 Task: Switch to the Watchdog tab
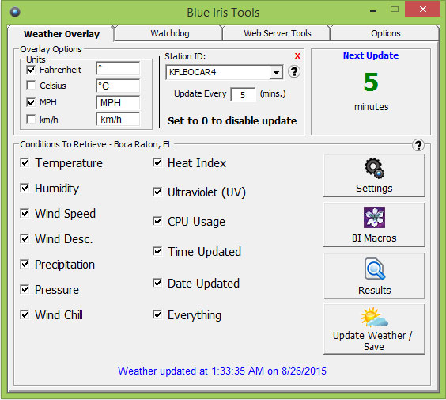point(170,33)
